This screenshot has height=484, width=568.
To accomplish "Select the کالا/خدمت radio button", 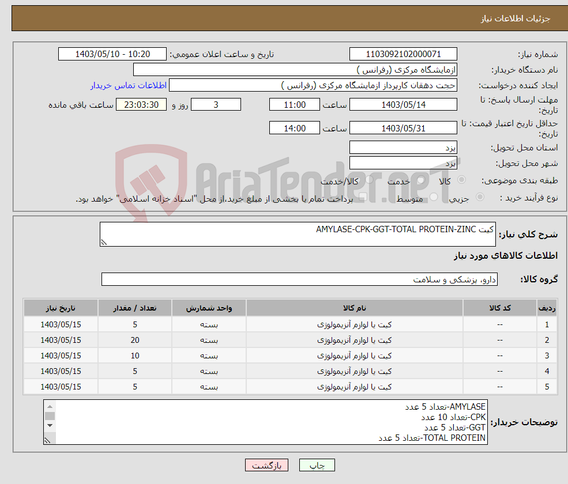I will click(x=369, y=180).
